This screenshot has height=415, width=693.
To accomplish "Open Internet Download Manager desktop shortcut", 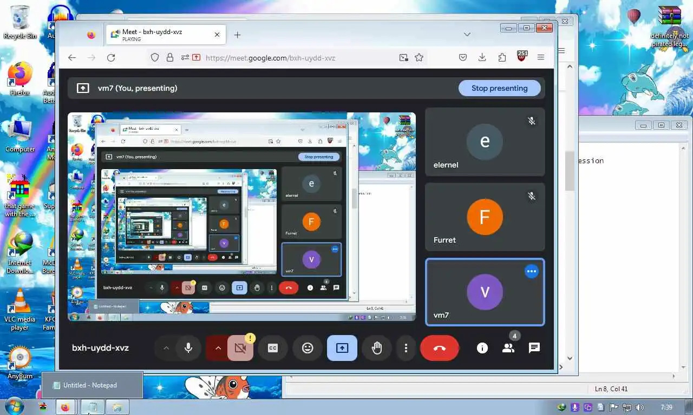I will coord(20,253).
